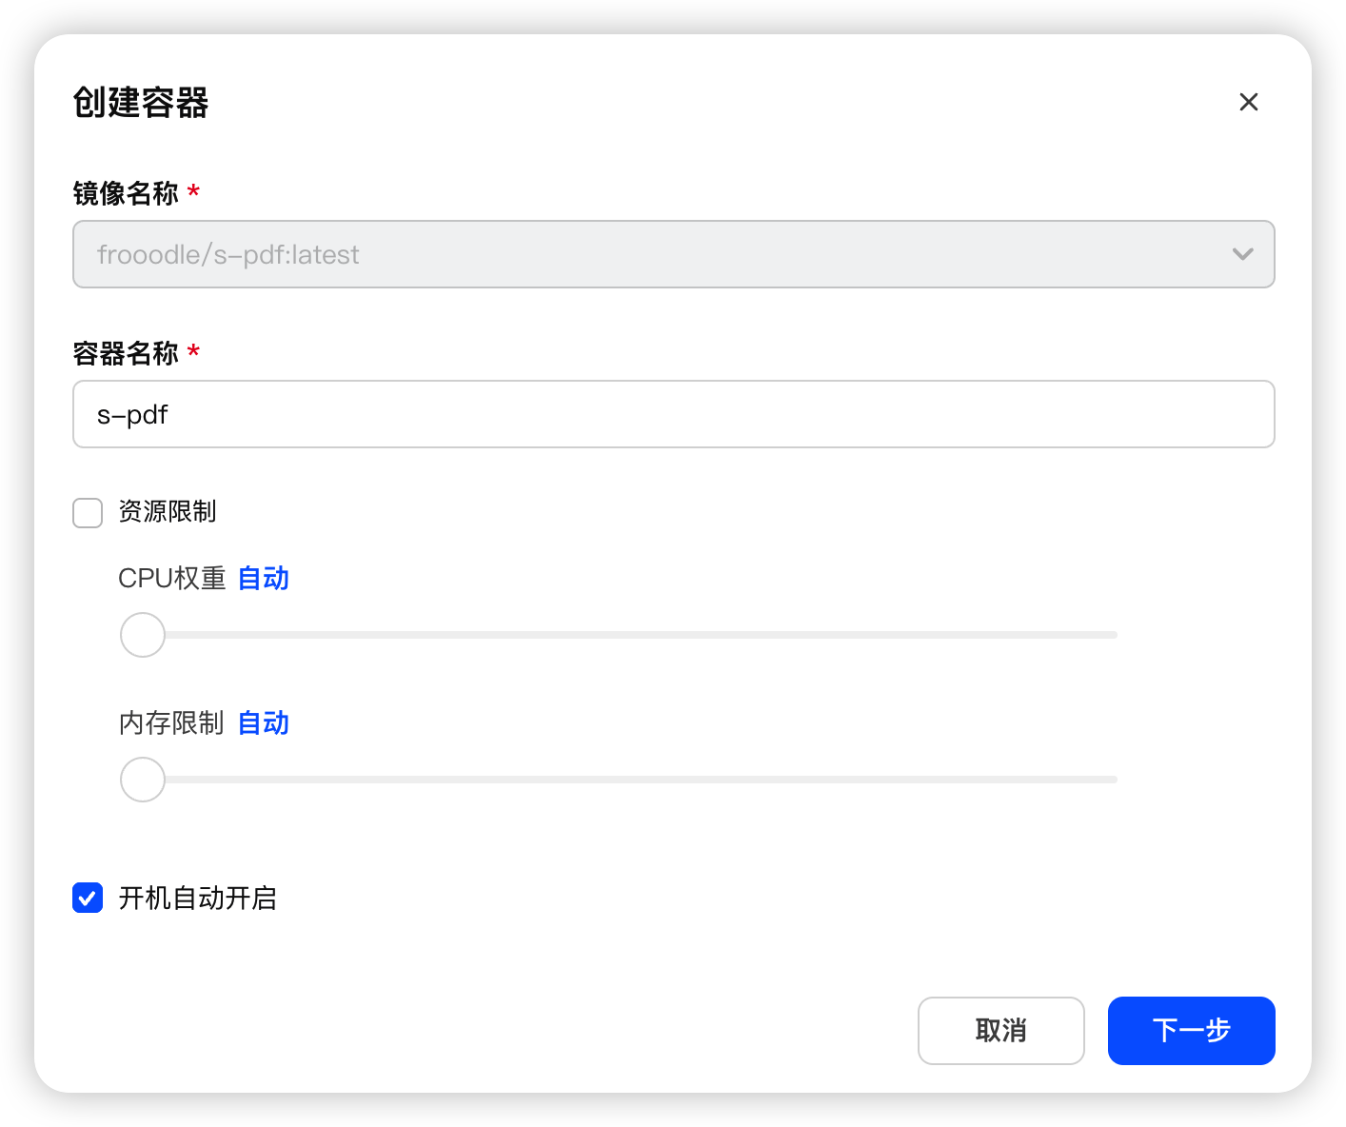The image size is (1346, 1127).
Task: Click the middle of the CPU权重 slider track
Action: point(619,635)
